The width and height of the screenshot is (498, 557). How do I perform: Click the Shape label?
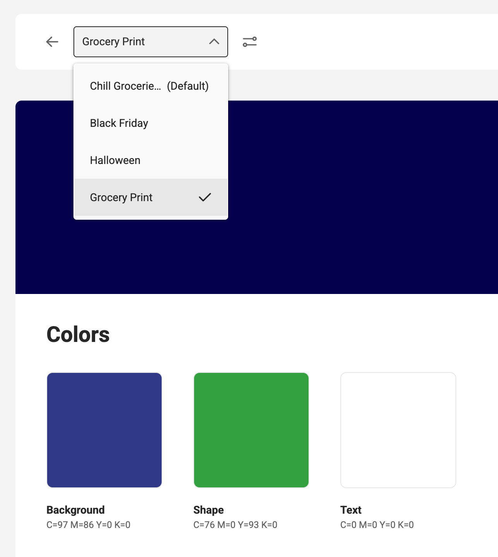(x=209, y=510)
